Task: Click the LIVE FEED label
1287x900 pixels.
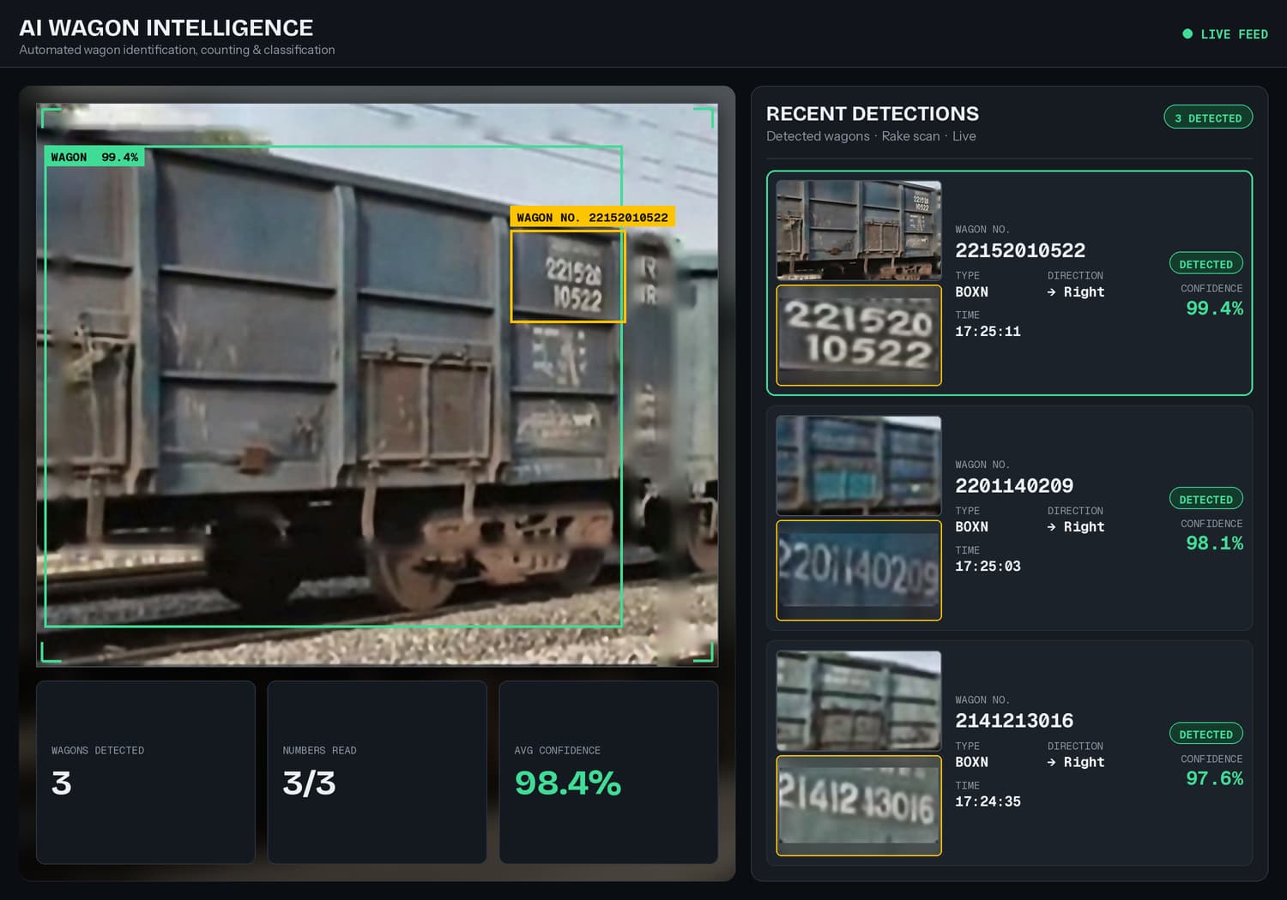Action: [1234, 34]
